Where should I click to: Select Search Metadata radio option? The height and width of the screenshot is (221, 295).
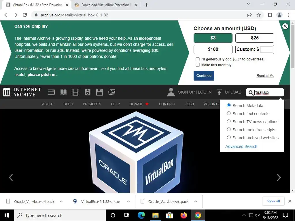[229, 105]
